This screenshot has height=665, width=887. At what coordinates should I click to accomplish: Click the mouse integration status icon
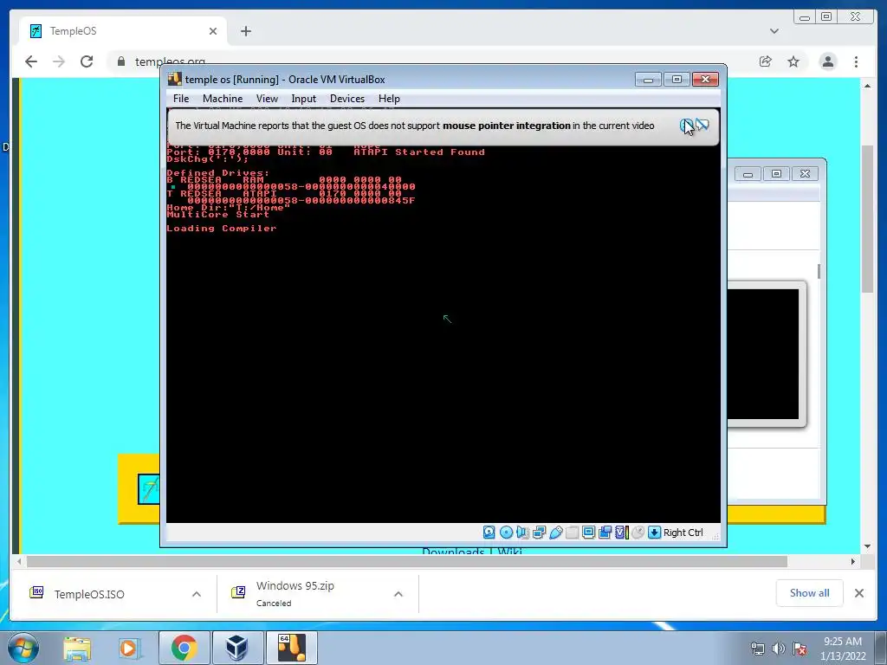[638, 533]
